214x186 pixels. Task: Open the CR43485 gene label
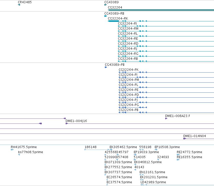(25, 2)
